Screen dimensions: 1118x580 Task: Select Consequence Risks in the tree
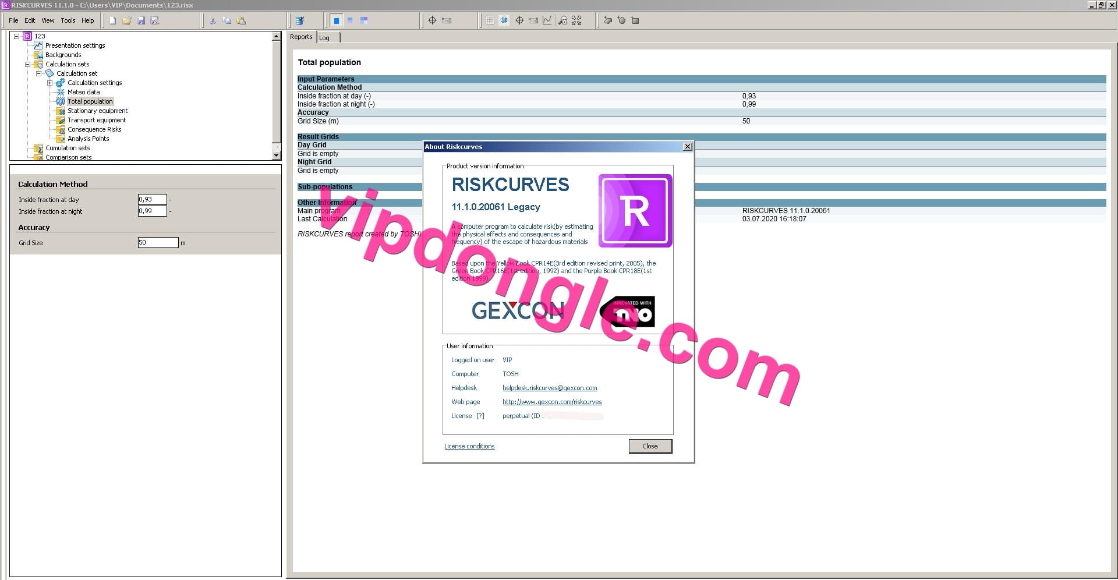(94, 129)
